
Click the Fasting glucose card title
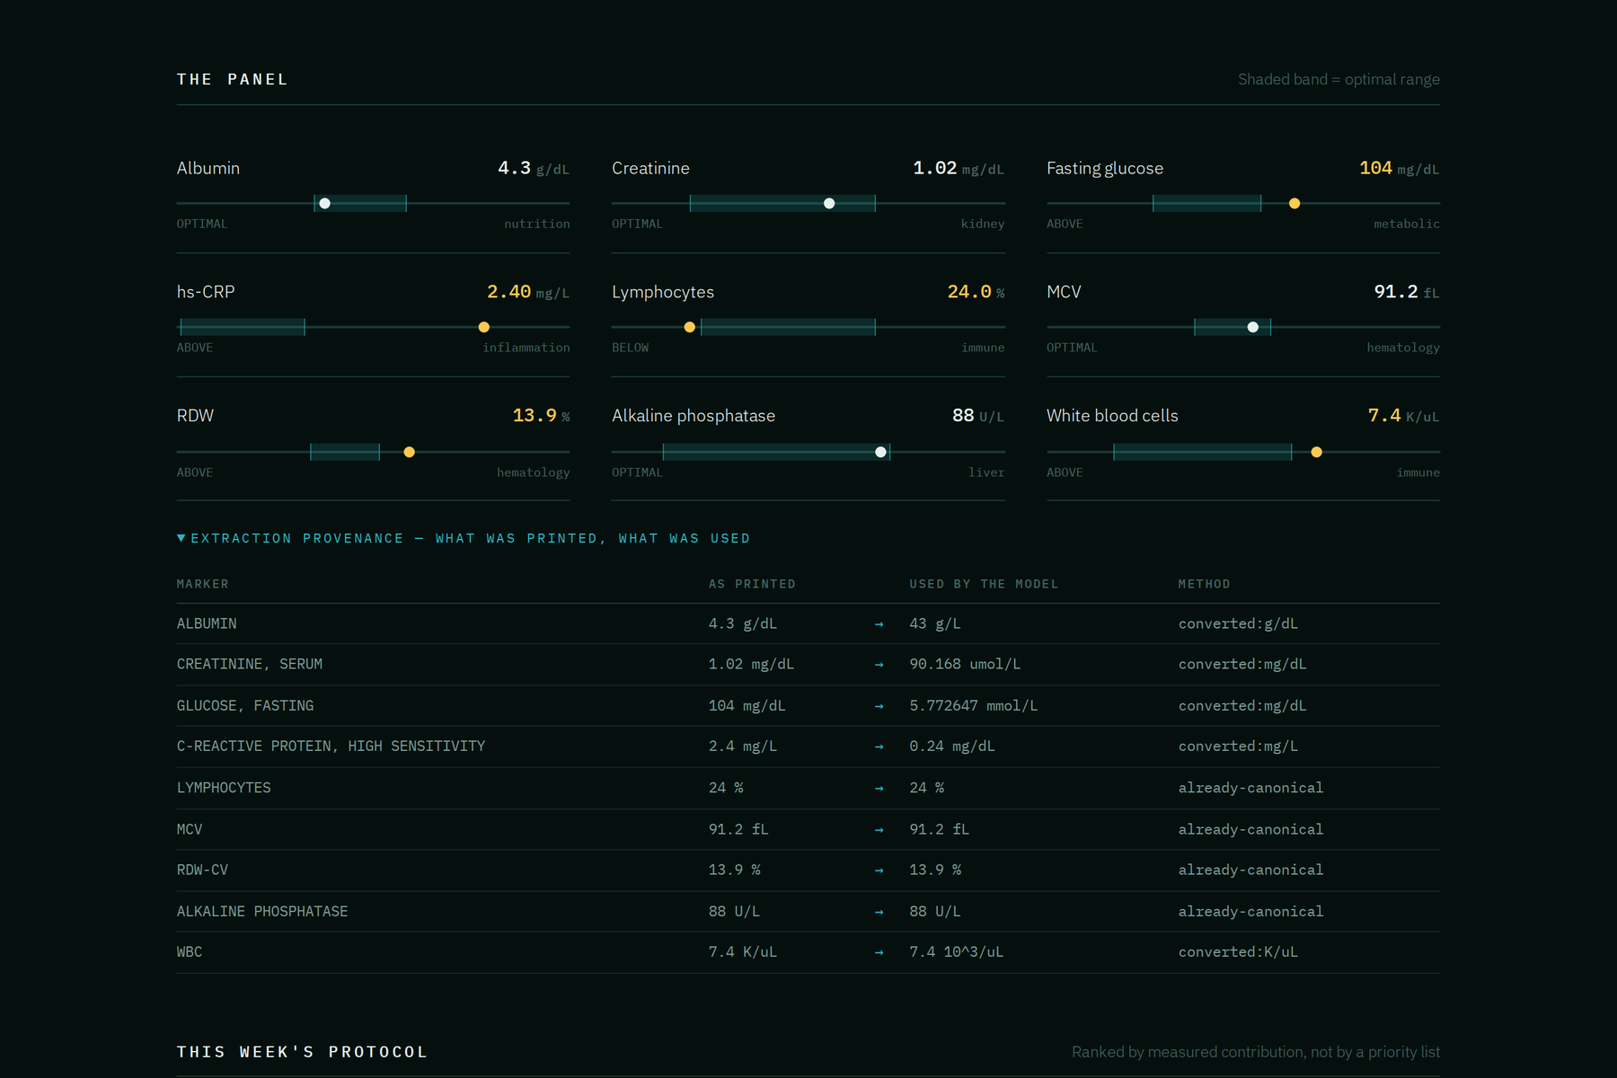pos(1105,168)
